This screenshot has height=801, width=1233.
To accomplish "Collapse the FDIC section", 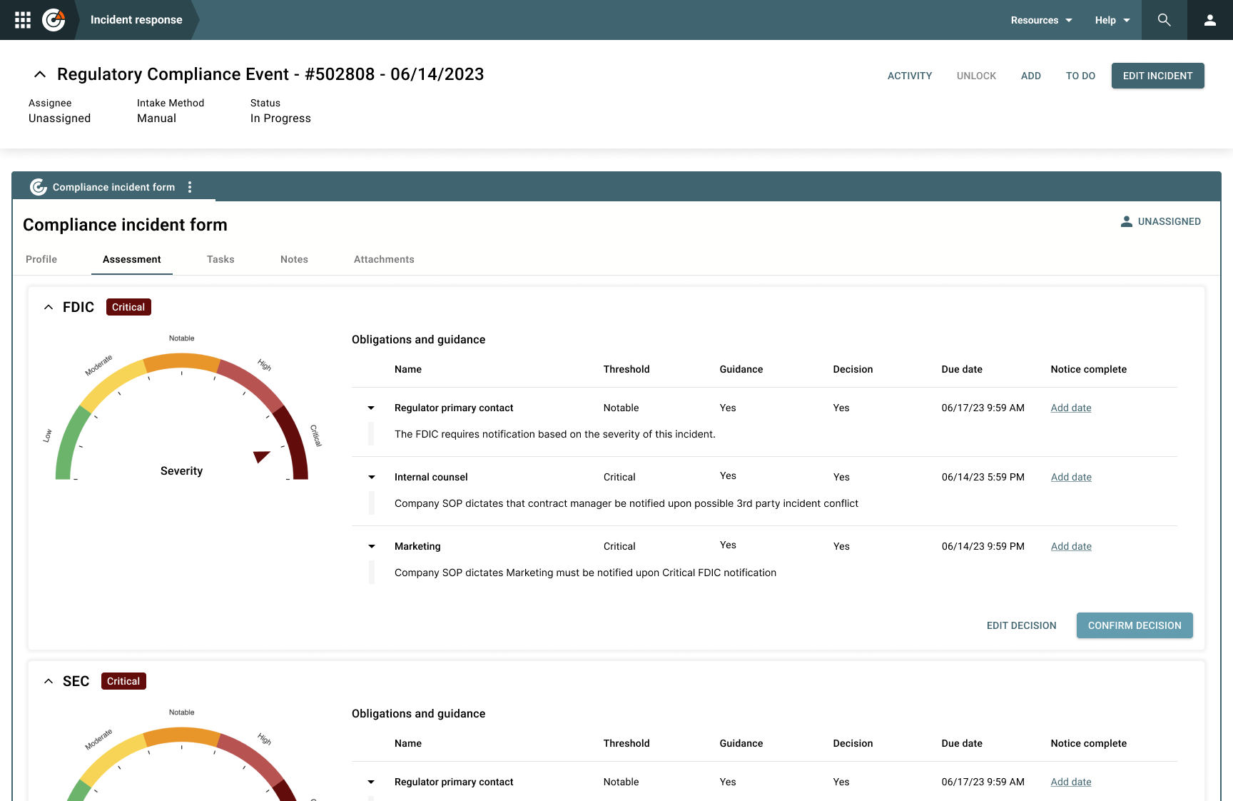I will tap(49, 307).
